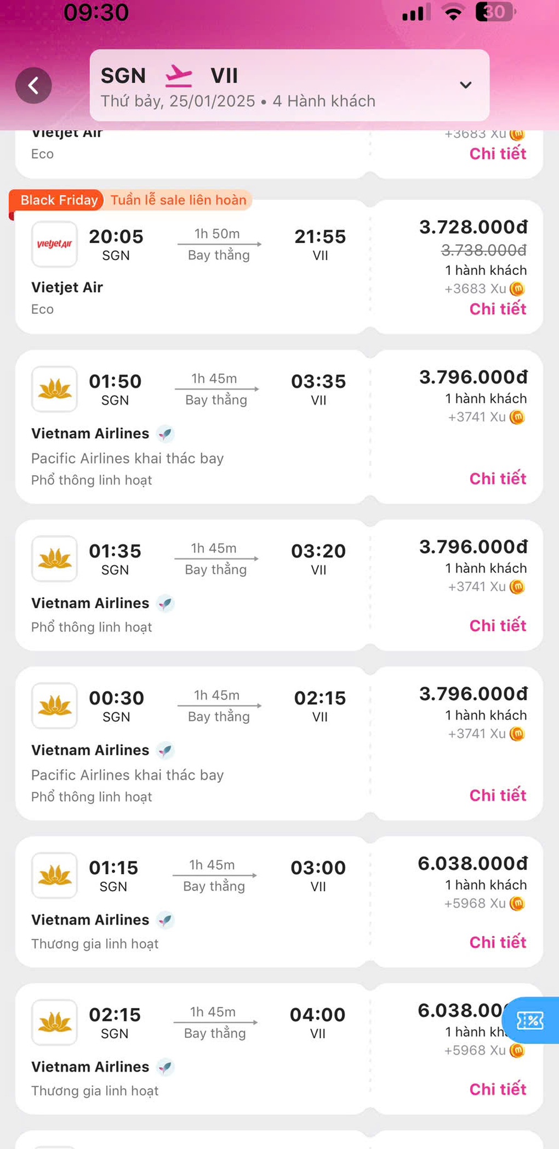Expand the SGN to VII search dropdown
This screenshot has width=559, height=1149.
465,85
